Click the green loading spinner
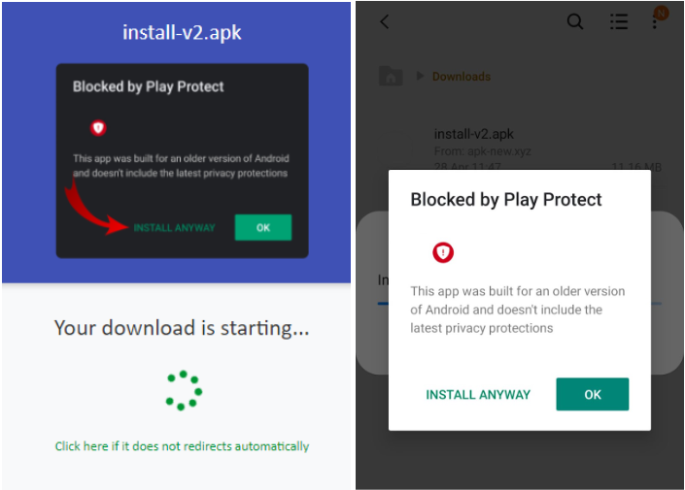Viewport: 685px width, 490px height. (x=183, y=389)
